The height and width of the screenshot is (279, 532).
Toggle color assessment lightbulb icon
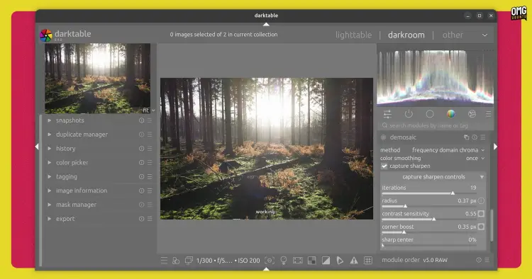pos(284,261)
